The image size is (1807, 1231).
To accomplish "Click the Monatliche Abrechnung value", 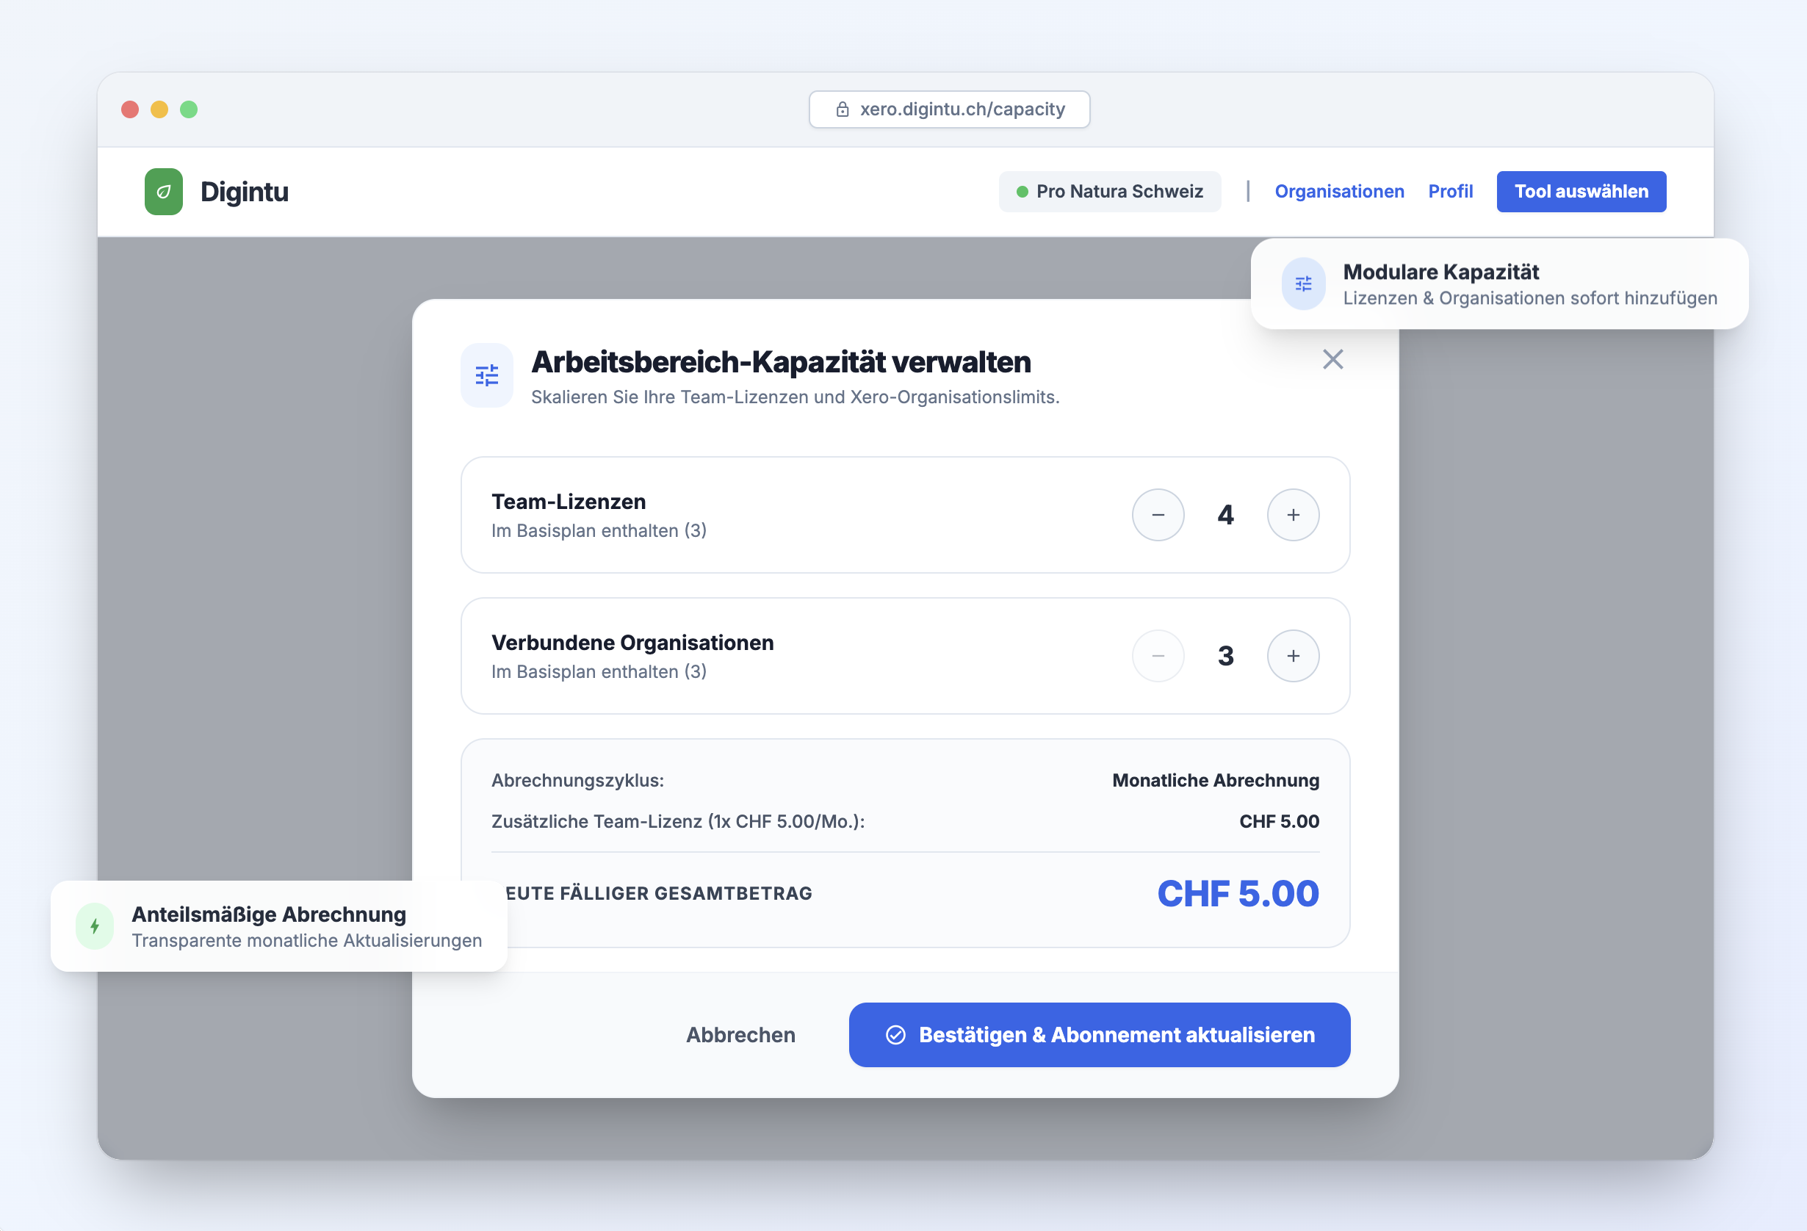I will tap(1215, 780).
